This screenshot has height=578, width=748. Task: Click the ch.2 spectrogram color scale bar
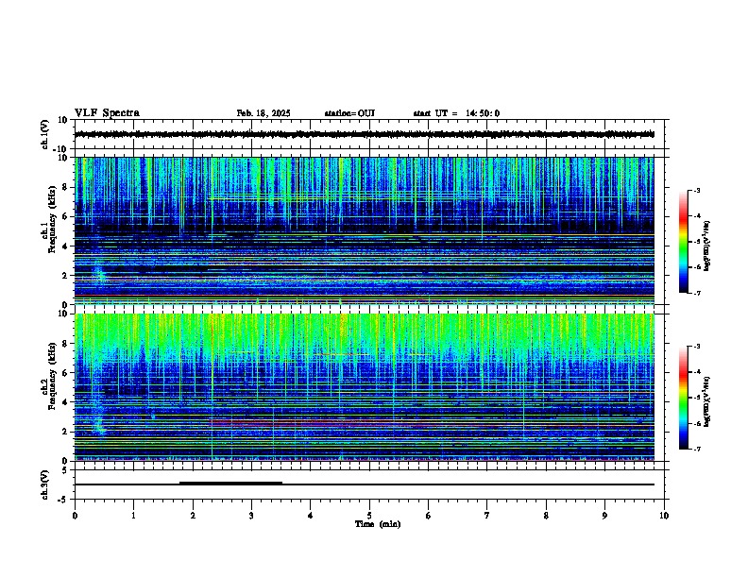coord(684,398)
